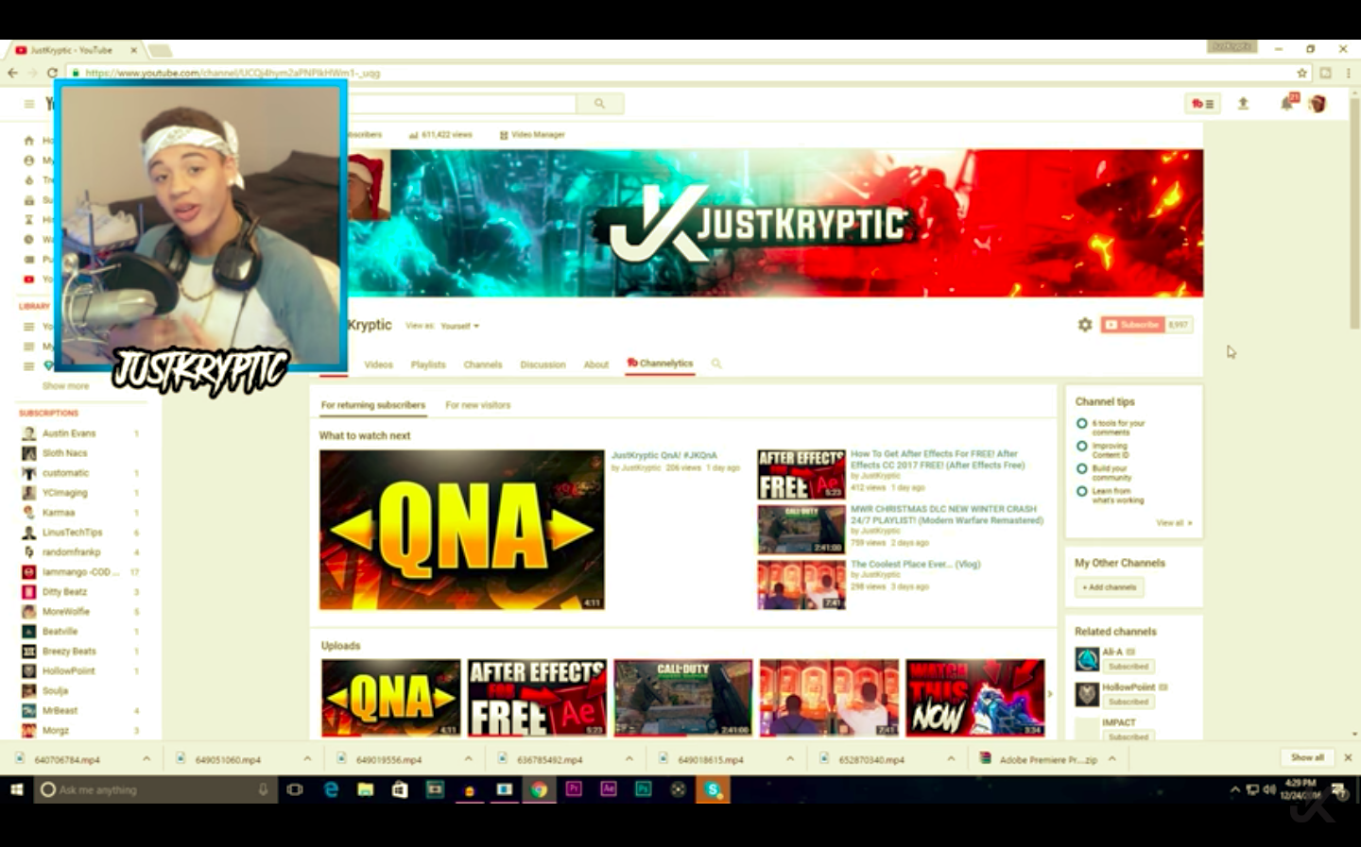Open Microsoft Edge from taskbar
This screenshot has width=1361, height=847.
coord(331,789)
